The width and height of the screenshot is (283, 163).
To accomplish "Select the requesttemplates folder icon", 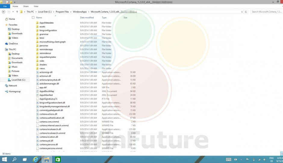I will 37,57.
